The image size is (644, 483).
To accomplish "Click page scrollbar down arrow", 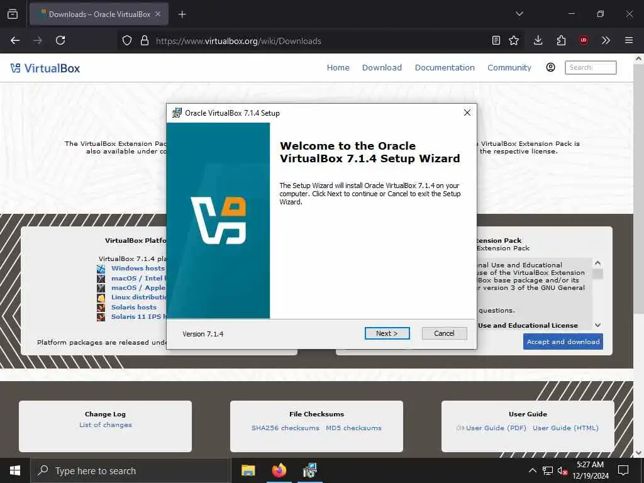I will click(638, 453).
